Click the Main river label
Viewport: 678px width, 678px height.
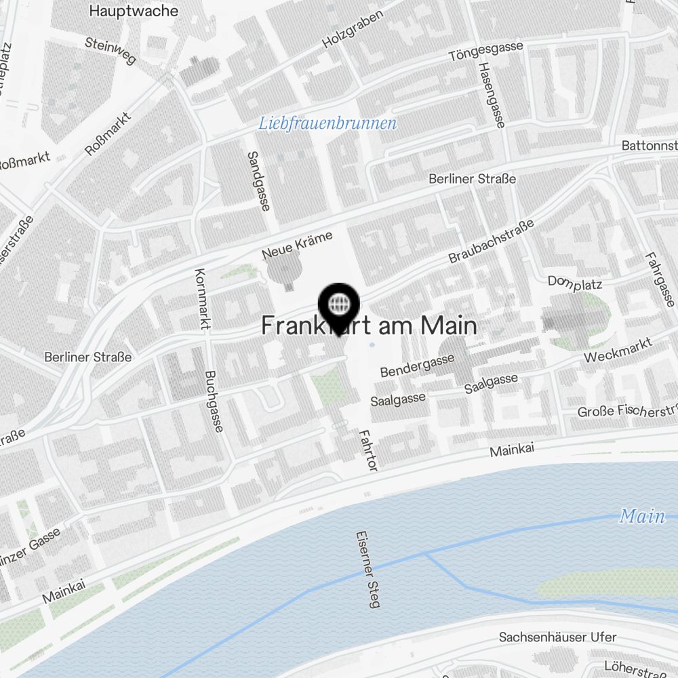point(642,516)
